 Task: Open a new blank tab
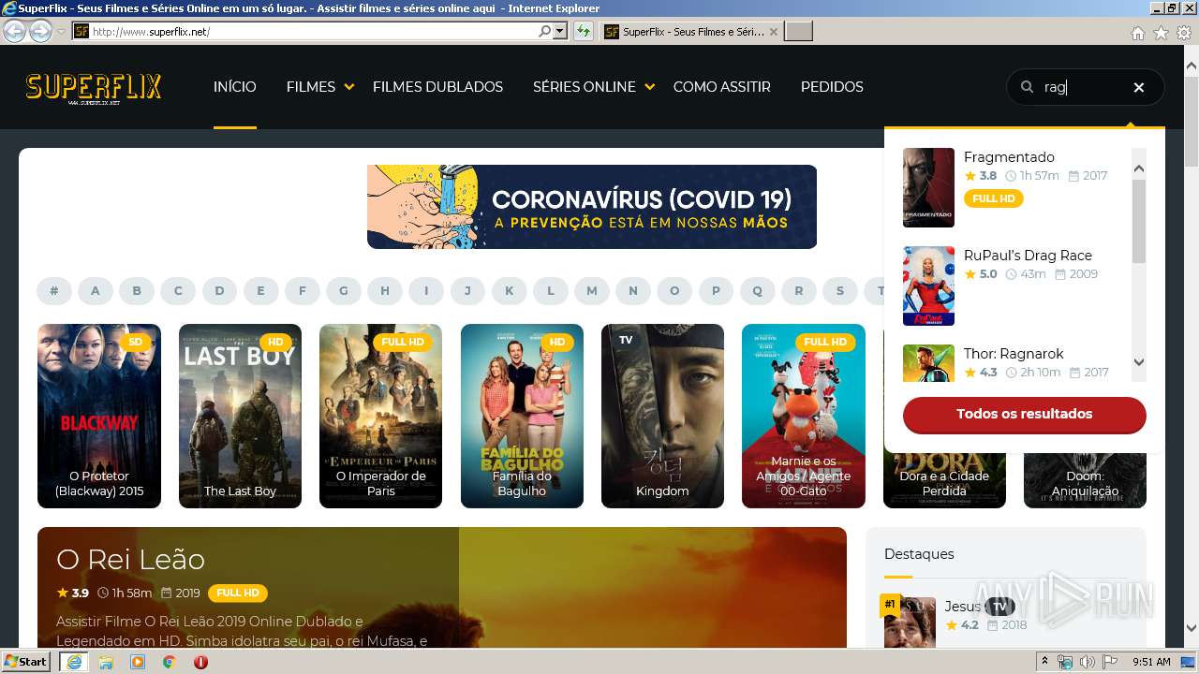(x=798, y=31)
